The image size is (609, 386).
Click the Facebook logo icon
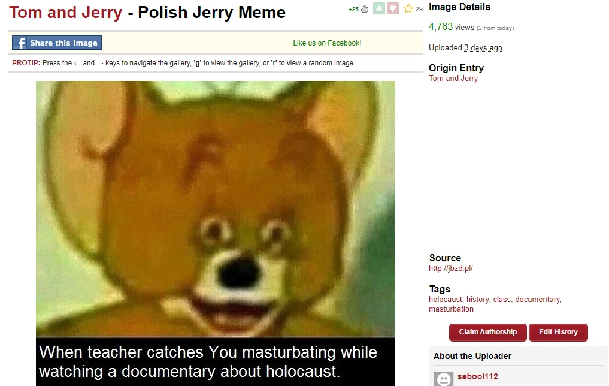pos(19,43)
